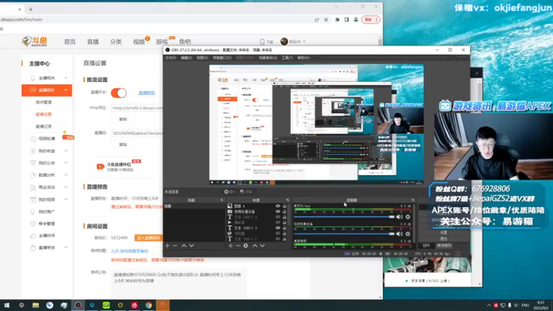Expand the 我的公会 sidebar section
The height and width of the screenshot is (311, 553).
66,163
